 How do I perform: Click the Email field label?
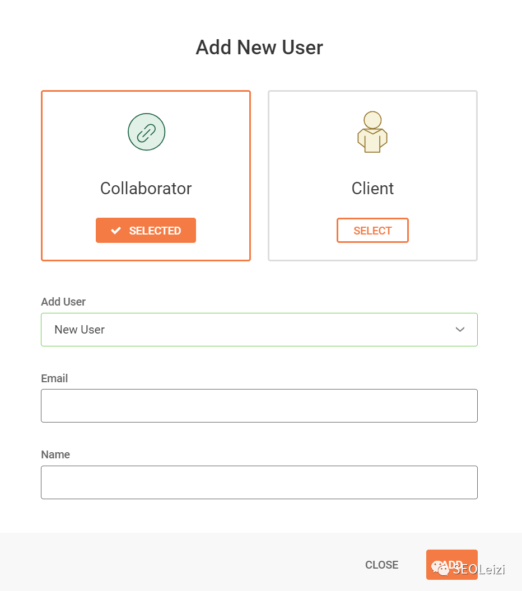click(x=54, y=378)
